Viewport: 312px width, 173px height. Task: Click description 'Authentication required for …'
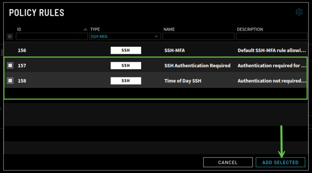click(272, 65)
